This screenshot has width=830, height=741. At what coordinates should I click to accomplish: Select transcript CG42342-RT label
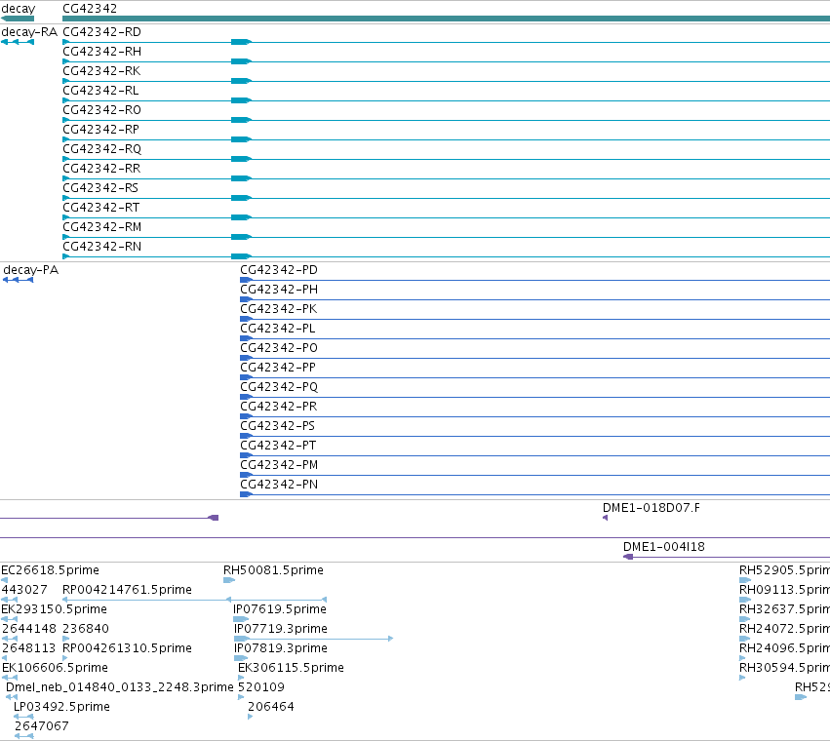click(x=101, y=208)
